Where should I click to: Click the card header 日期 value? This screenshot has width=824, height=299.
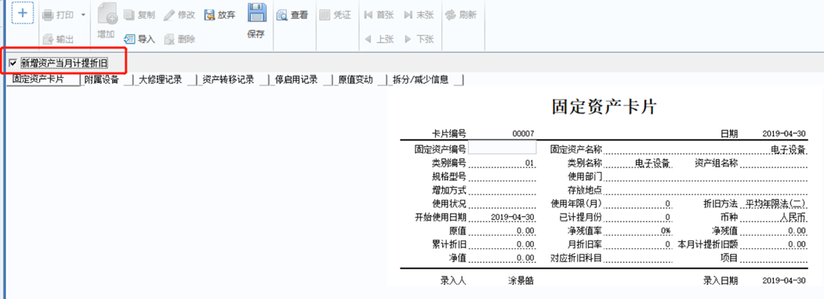tap(783, 134)
